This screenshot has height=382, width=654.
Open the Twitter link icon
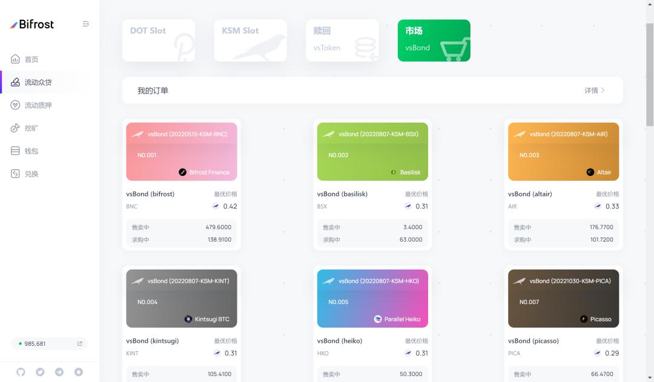(x=40, y=372)
